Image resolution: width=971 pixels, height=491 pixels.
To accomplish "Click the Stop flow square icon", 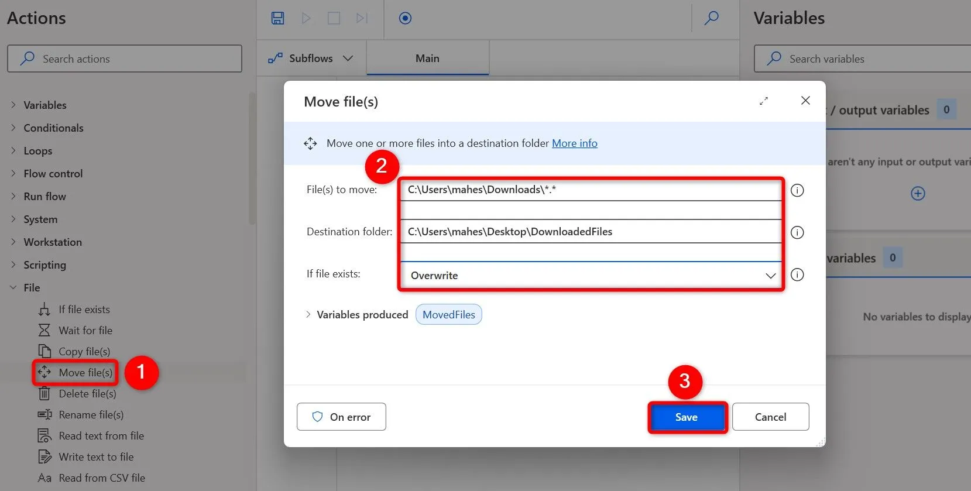I will (x=334, y=18).
